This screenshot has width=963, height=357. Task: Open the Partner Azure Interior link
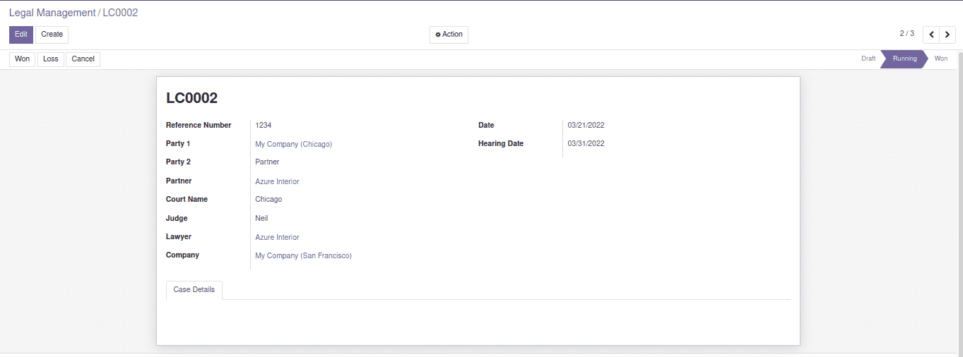[277, 181]
